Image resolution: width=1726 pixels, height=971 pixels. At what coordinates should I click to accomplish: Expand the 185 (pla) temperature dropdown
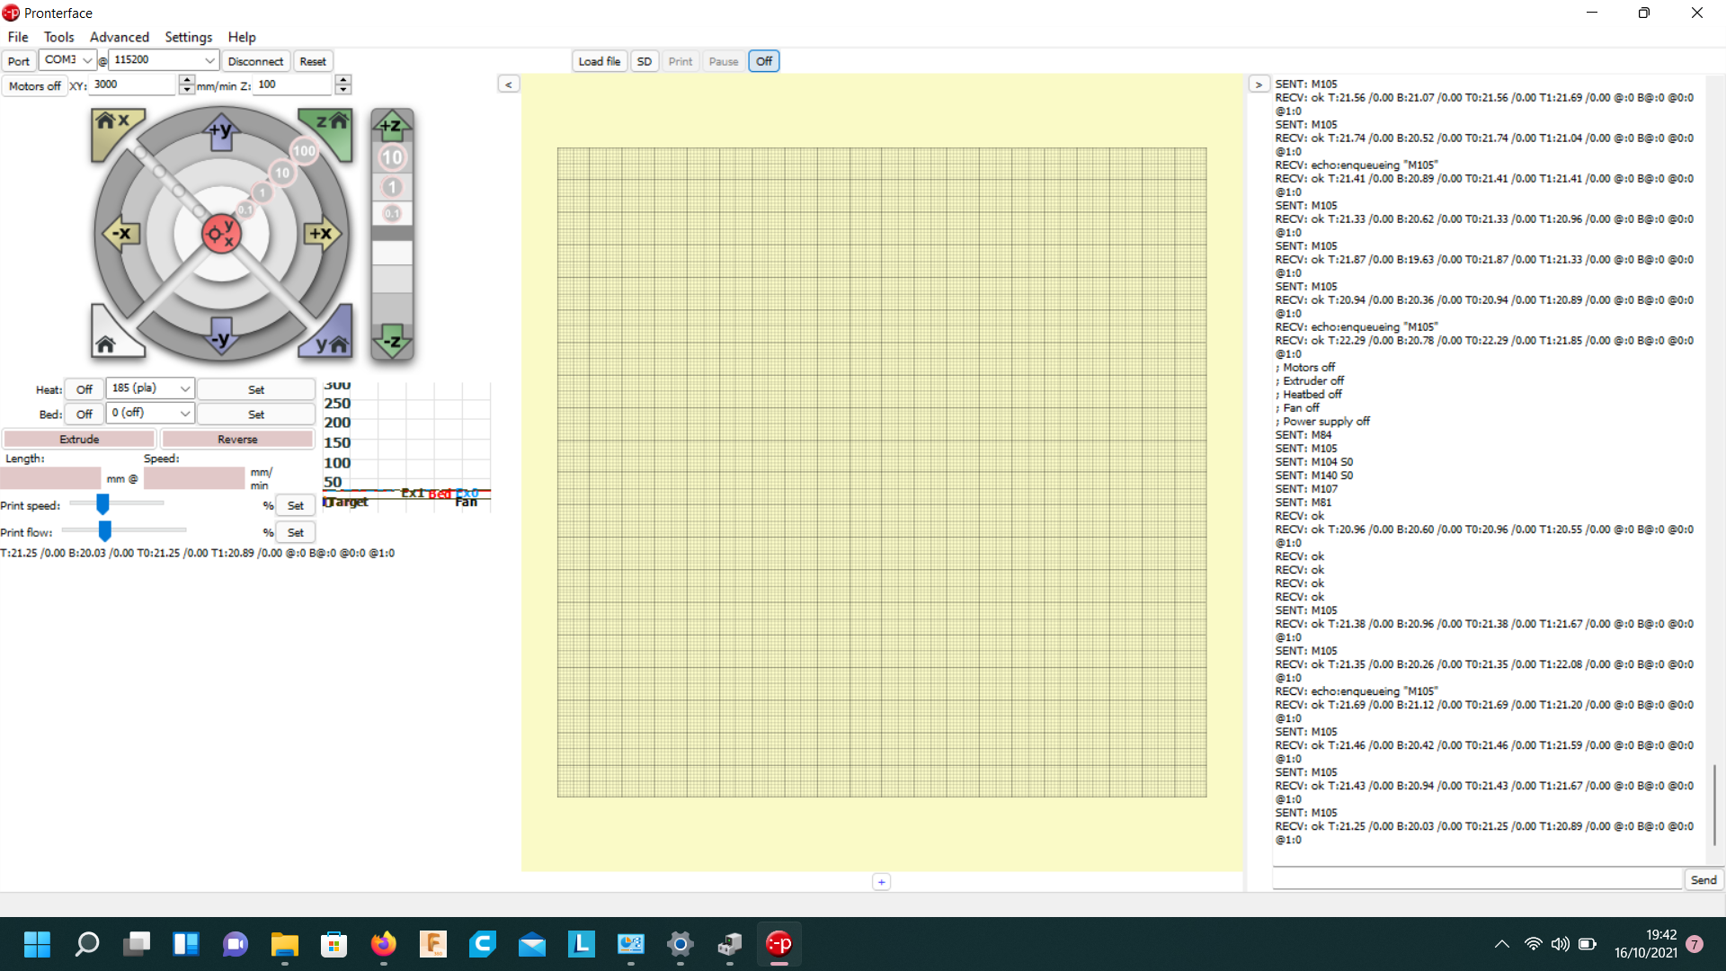click(x=184, y=388)
